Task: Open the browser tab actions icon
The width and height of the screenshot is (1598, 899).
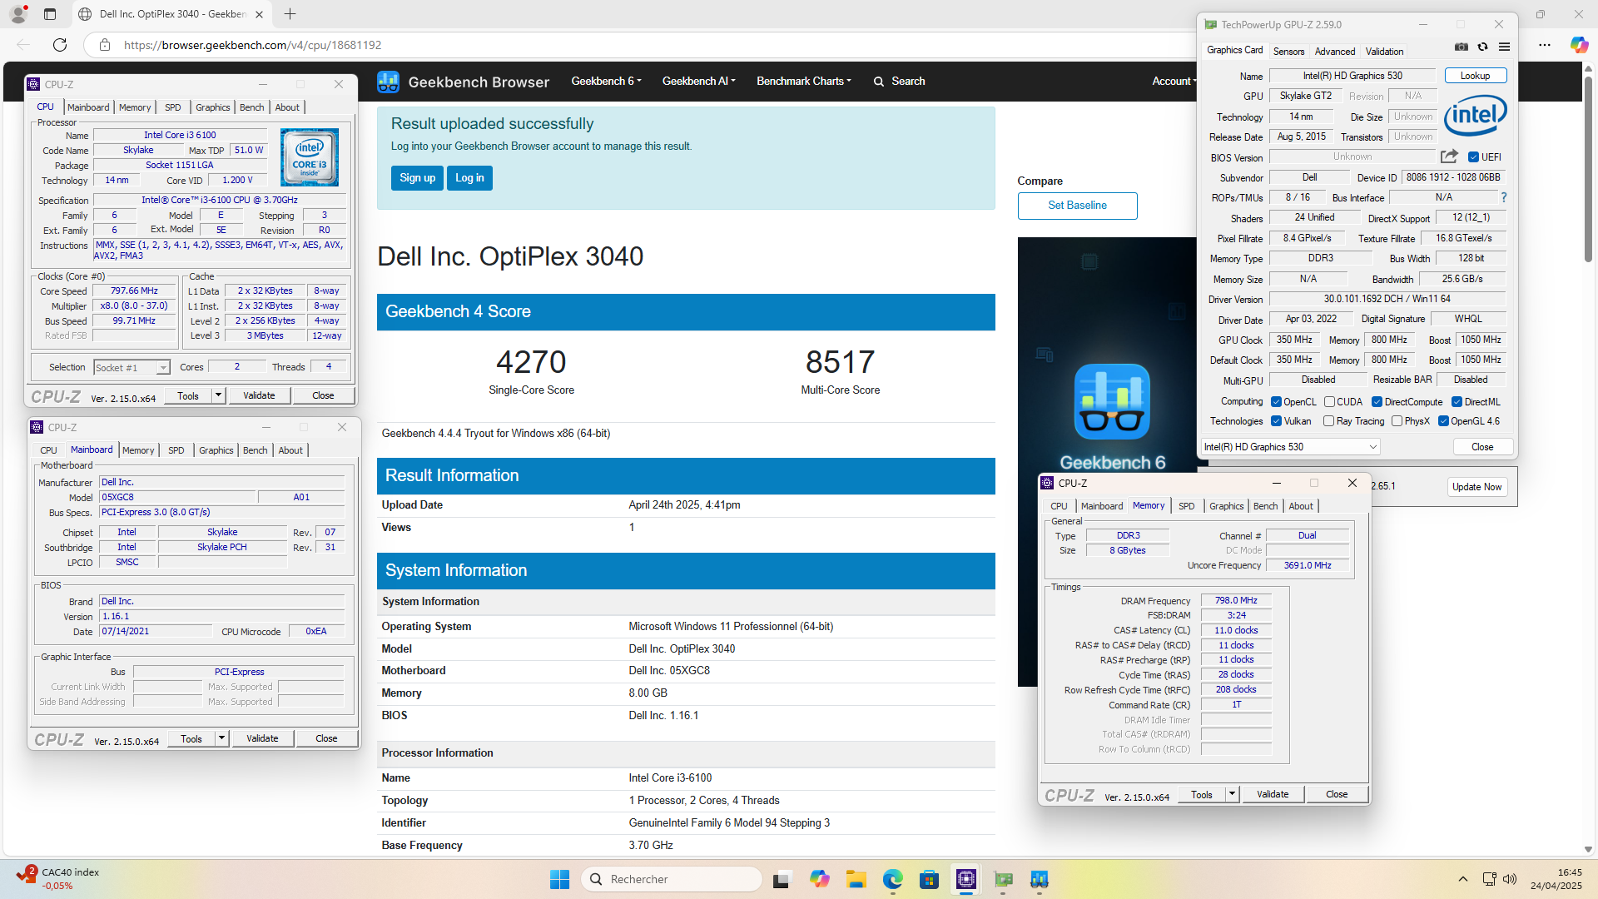Action: pos(50,14)
